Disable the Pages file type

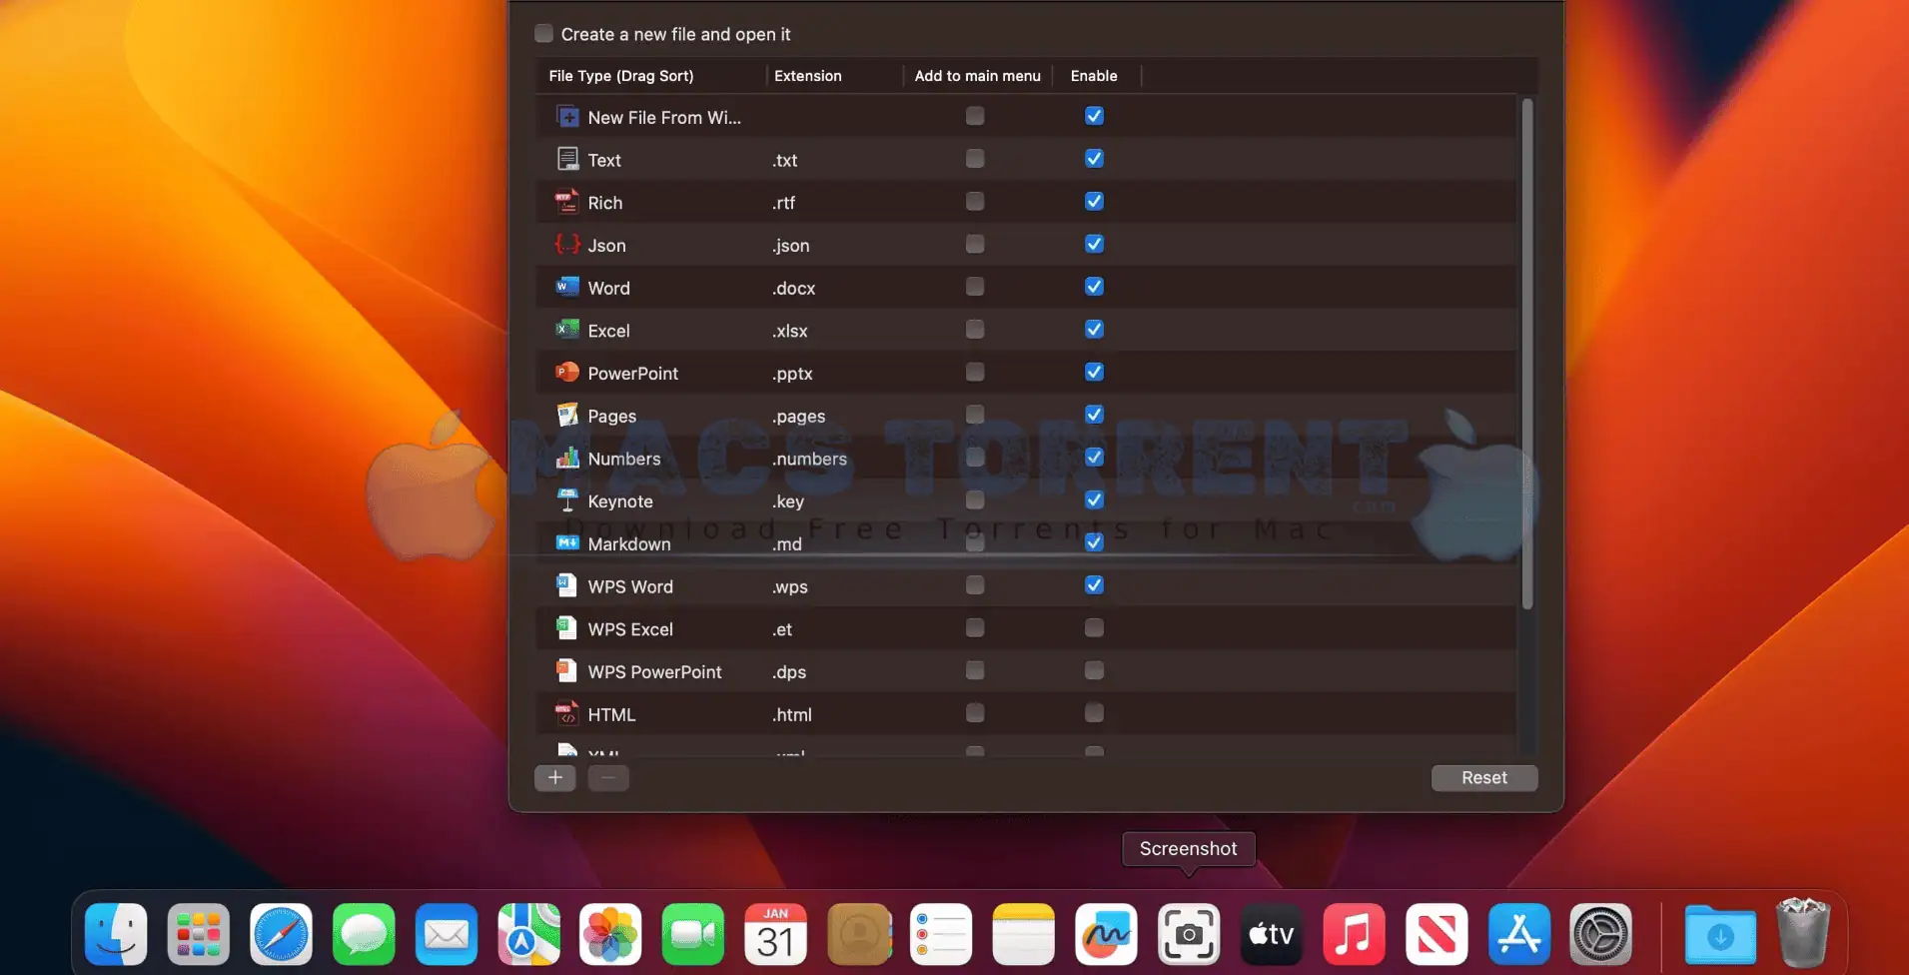[x=1094, y=415]
